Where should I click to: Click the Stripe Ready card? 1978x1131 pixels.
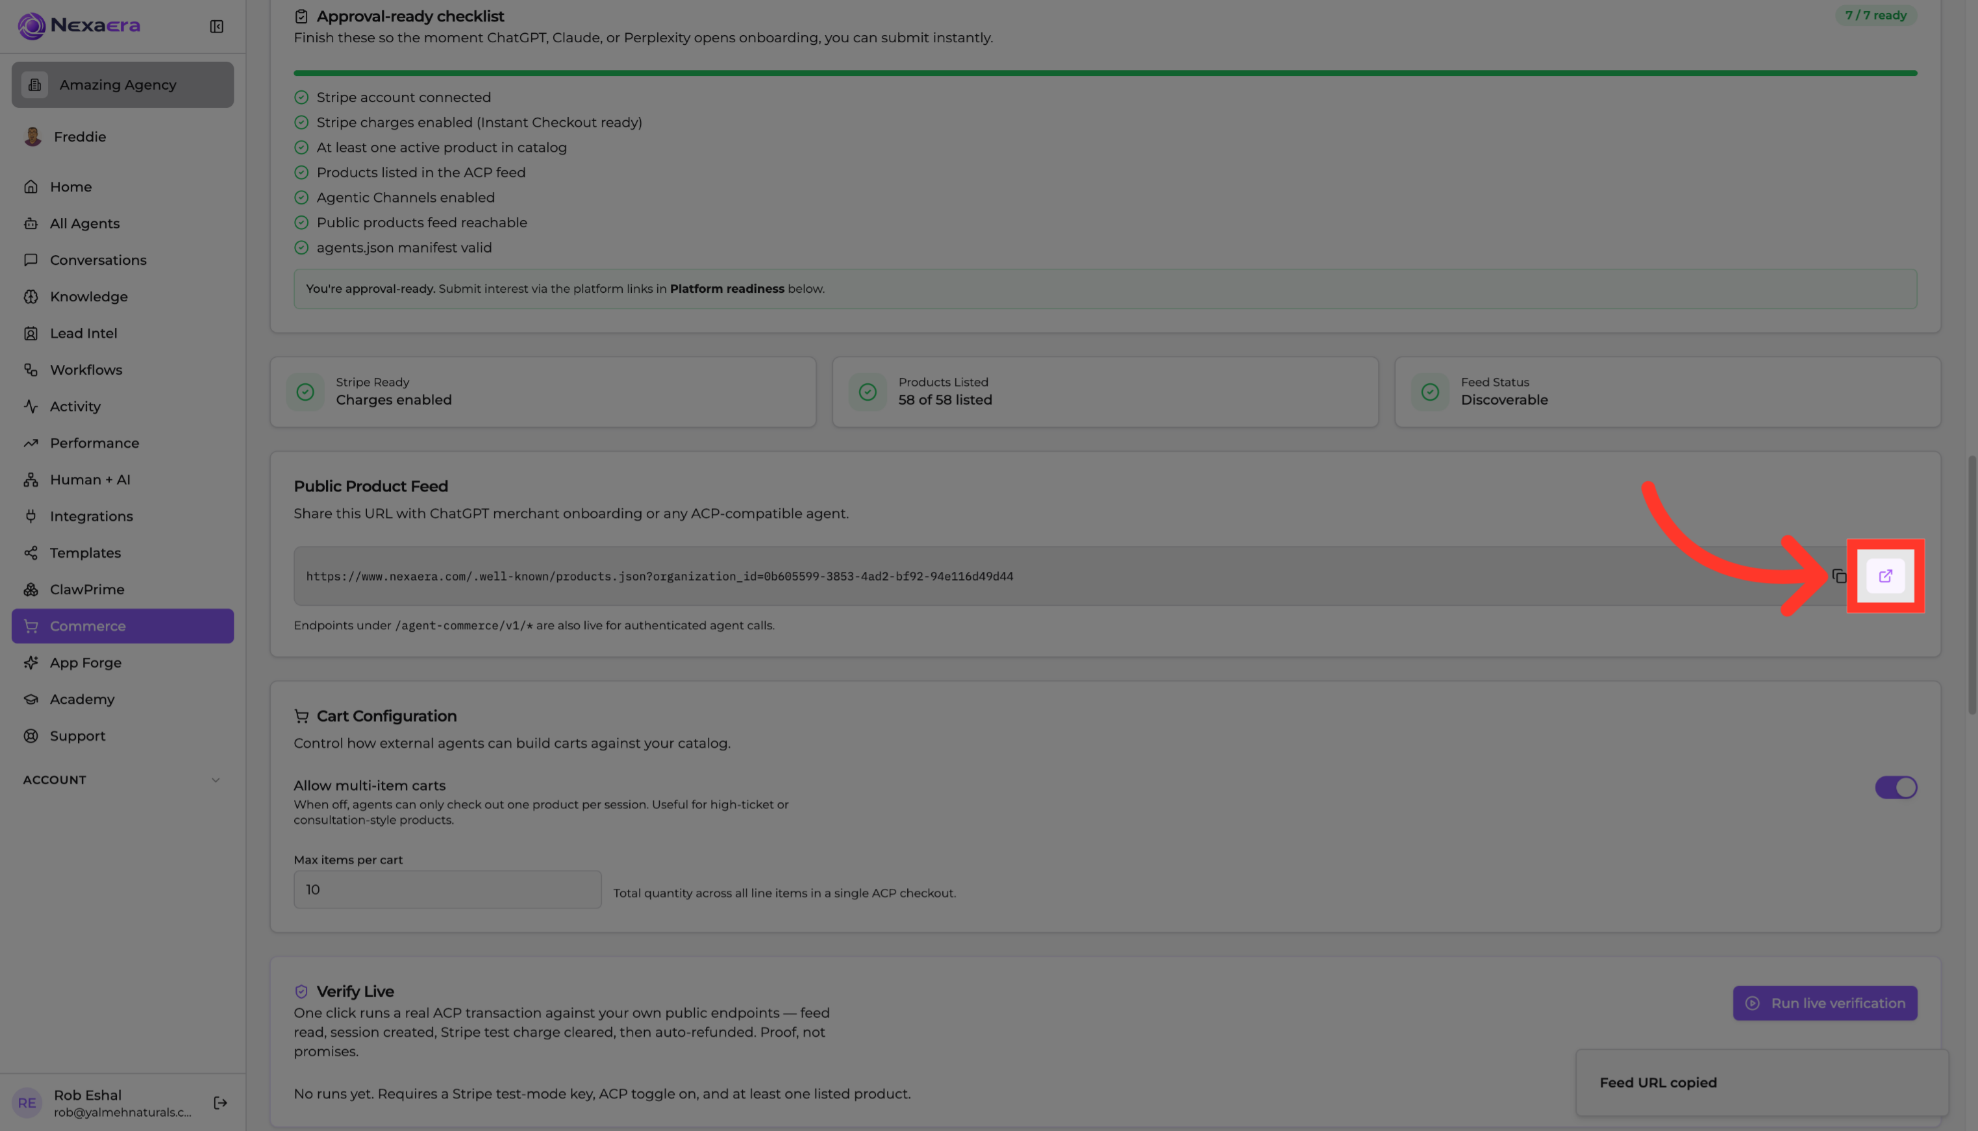coord(543,391)
